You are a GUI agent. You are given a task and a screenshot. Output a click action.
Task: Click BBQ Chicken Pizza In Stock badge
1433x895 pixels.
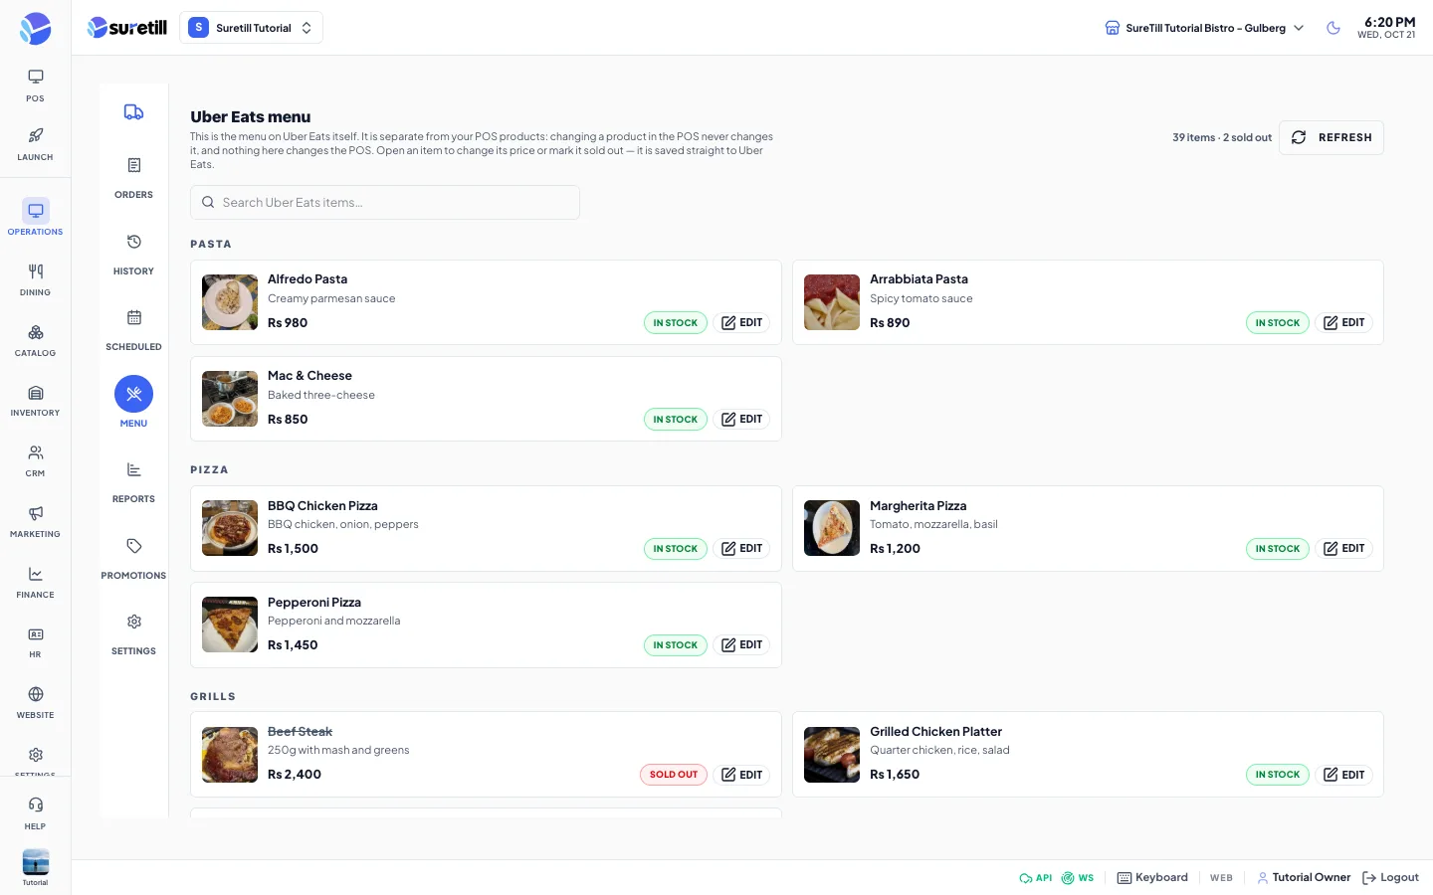pos(676,549)
